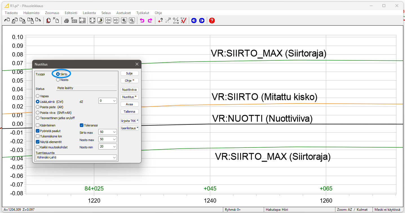This screenshot has width=405, height=213.
Task: Click the print icon in toolbar
Action: pos(66,21)
